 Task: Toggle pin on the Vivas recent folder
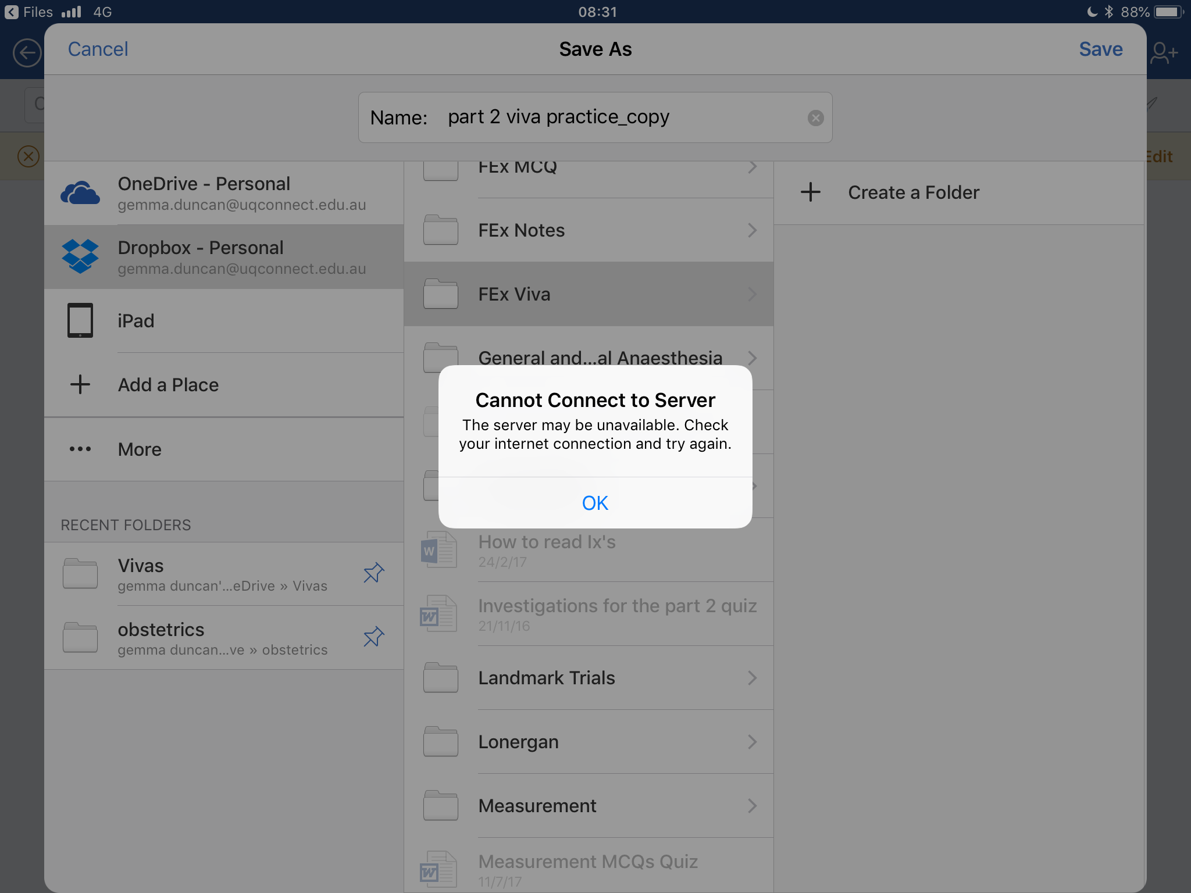[373, 573]
